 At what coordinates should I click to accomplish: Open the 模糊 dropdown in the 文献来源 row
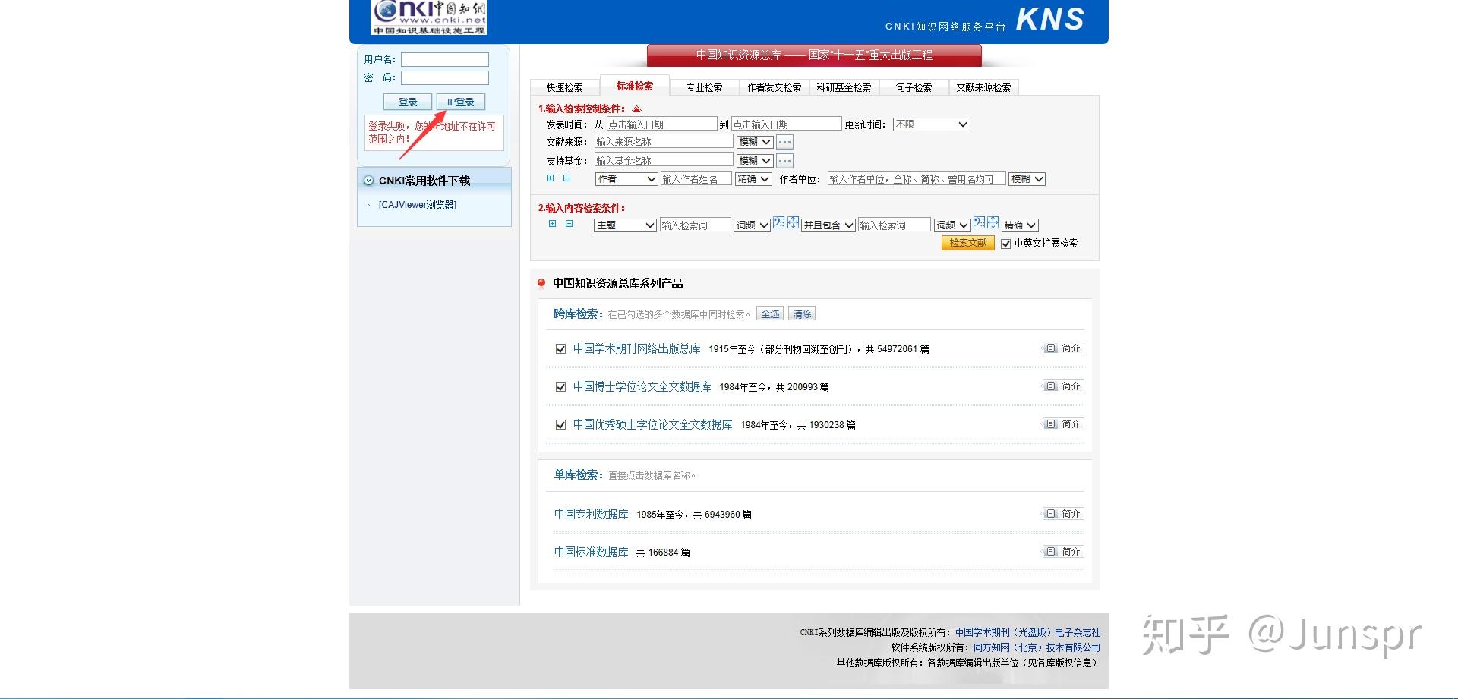[x=755, y=142]
